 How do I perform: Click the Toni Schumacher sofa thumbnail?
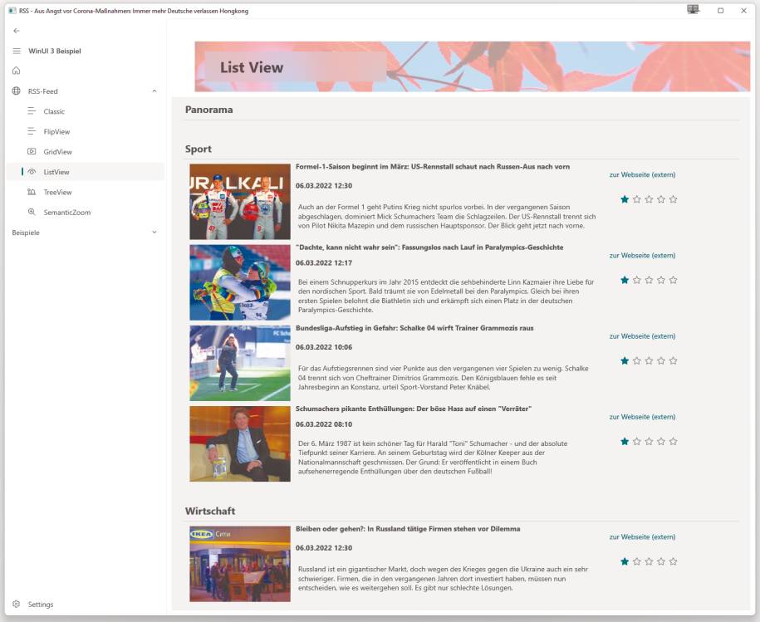240,443
